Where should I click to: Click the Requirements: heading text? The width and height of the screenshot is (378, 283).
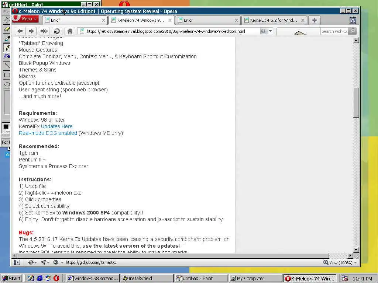coord(38,113)
